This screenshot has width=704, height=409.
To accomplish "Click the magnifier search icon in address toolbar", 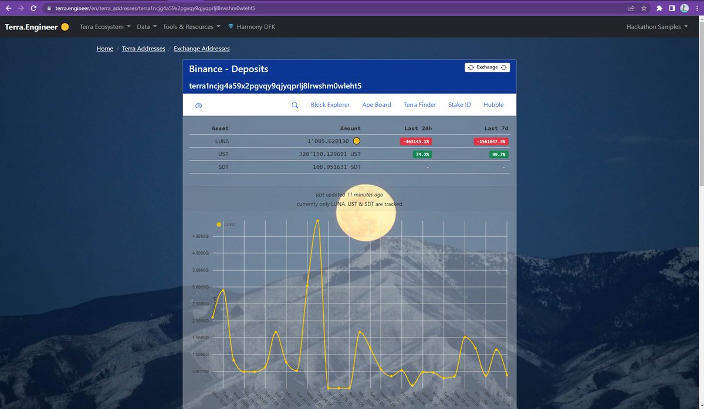I will [x=295, y=105].
